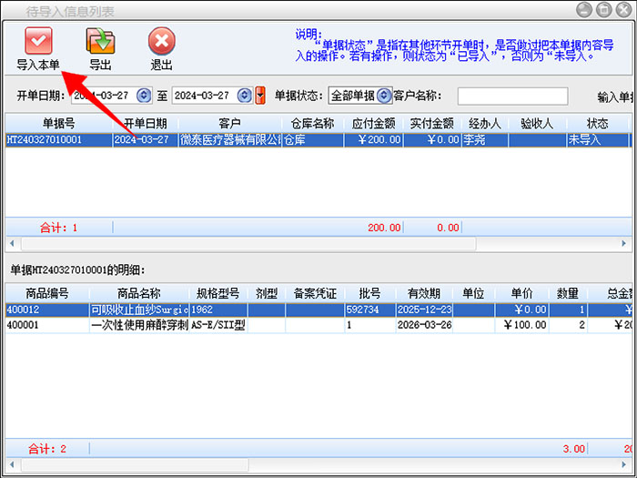Open the end date picker spinner
The image size is (637, 478).
point(245,96)
